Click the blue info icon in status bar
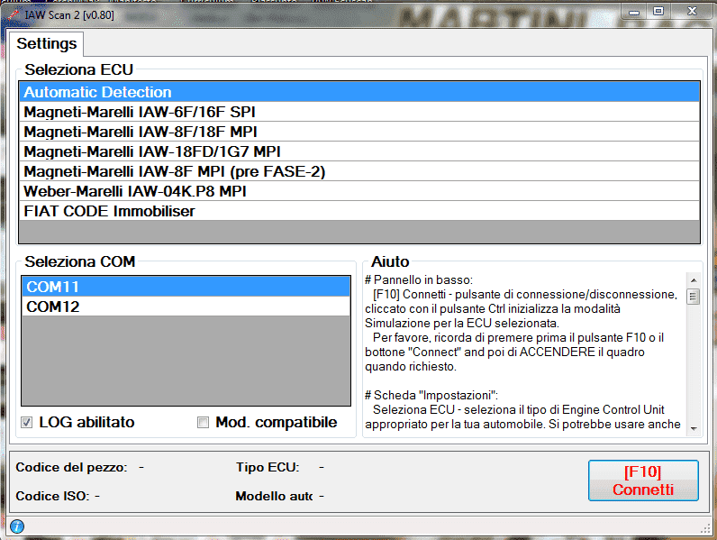Image resolution: width=717 pixels, height=540 pixels. (x=17, y=526)
